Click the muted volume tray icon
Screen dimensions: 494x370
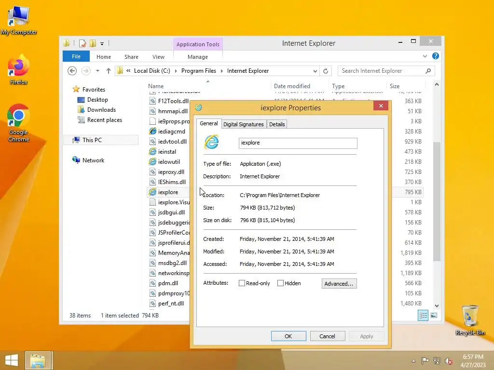coord(449,361)
